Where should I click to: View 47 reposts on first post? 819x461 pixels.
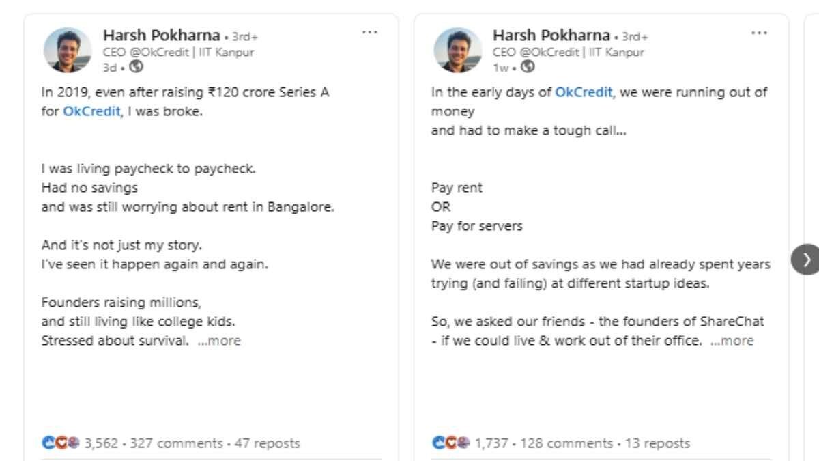[x=268, y=443]
